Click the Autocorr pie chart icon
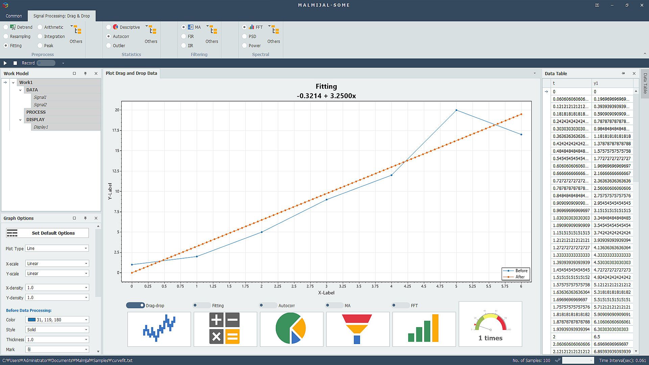 click(291, 329)
